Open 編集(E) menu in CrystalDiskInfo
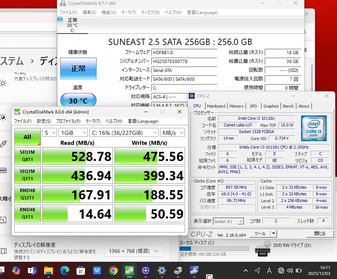Screen dimensions: 337x279 89,13
